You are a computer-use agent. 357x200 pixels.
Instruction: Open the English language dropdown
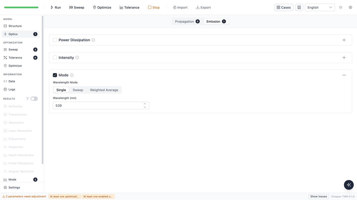coord(320,7)
